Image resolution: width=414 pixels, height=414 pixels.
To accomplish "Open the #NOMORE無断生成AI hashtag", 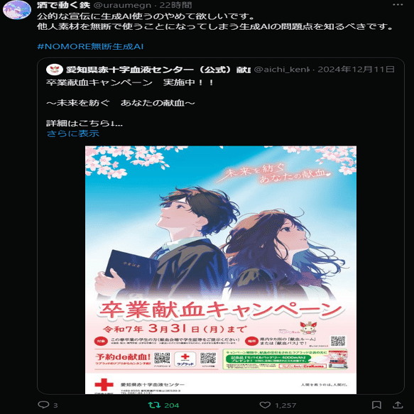I will point(90,46).
